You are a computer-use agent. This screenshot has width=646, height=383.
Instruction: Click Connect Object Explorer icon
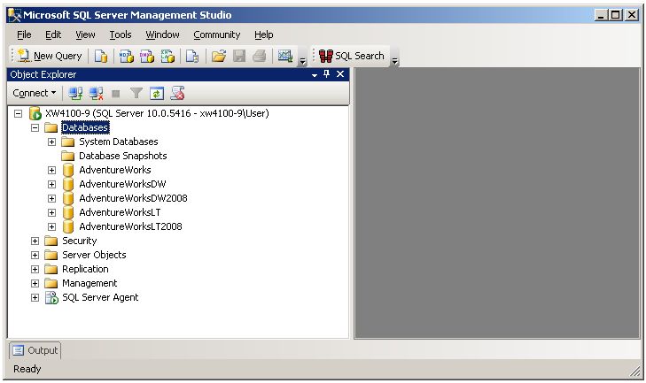75,94
